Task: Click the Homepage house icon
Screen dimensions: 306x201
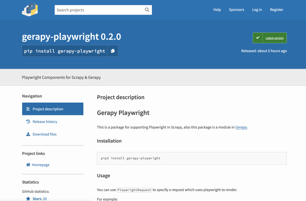Action: click(x=28, y=165)
